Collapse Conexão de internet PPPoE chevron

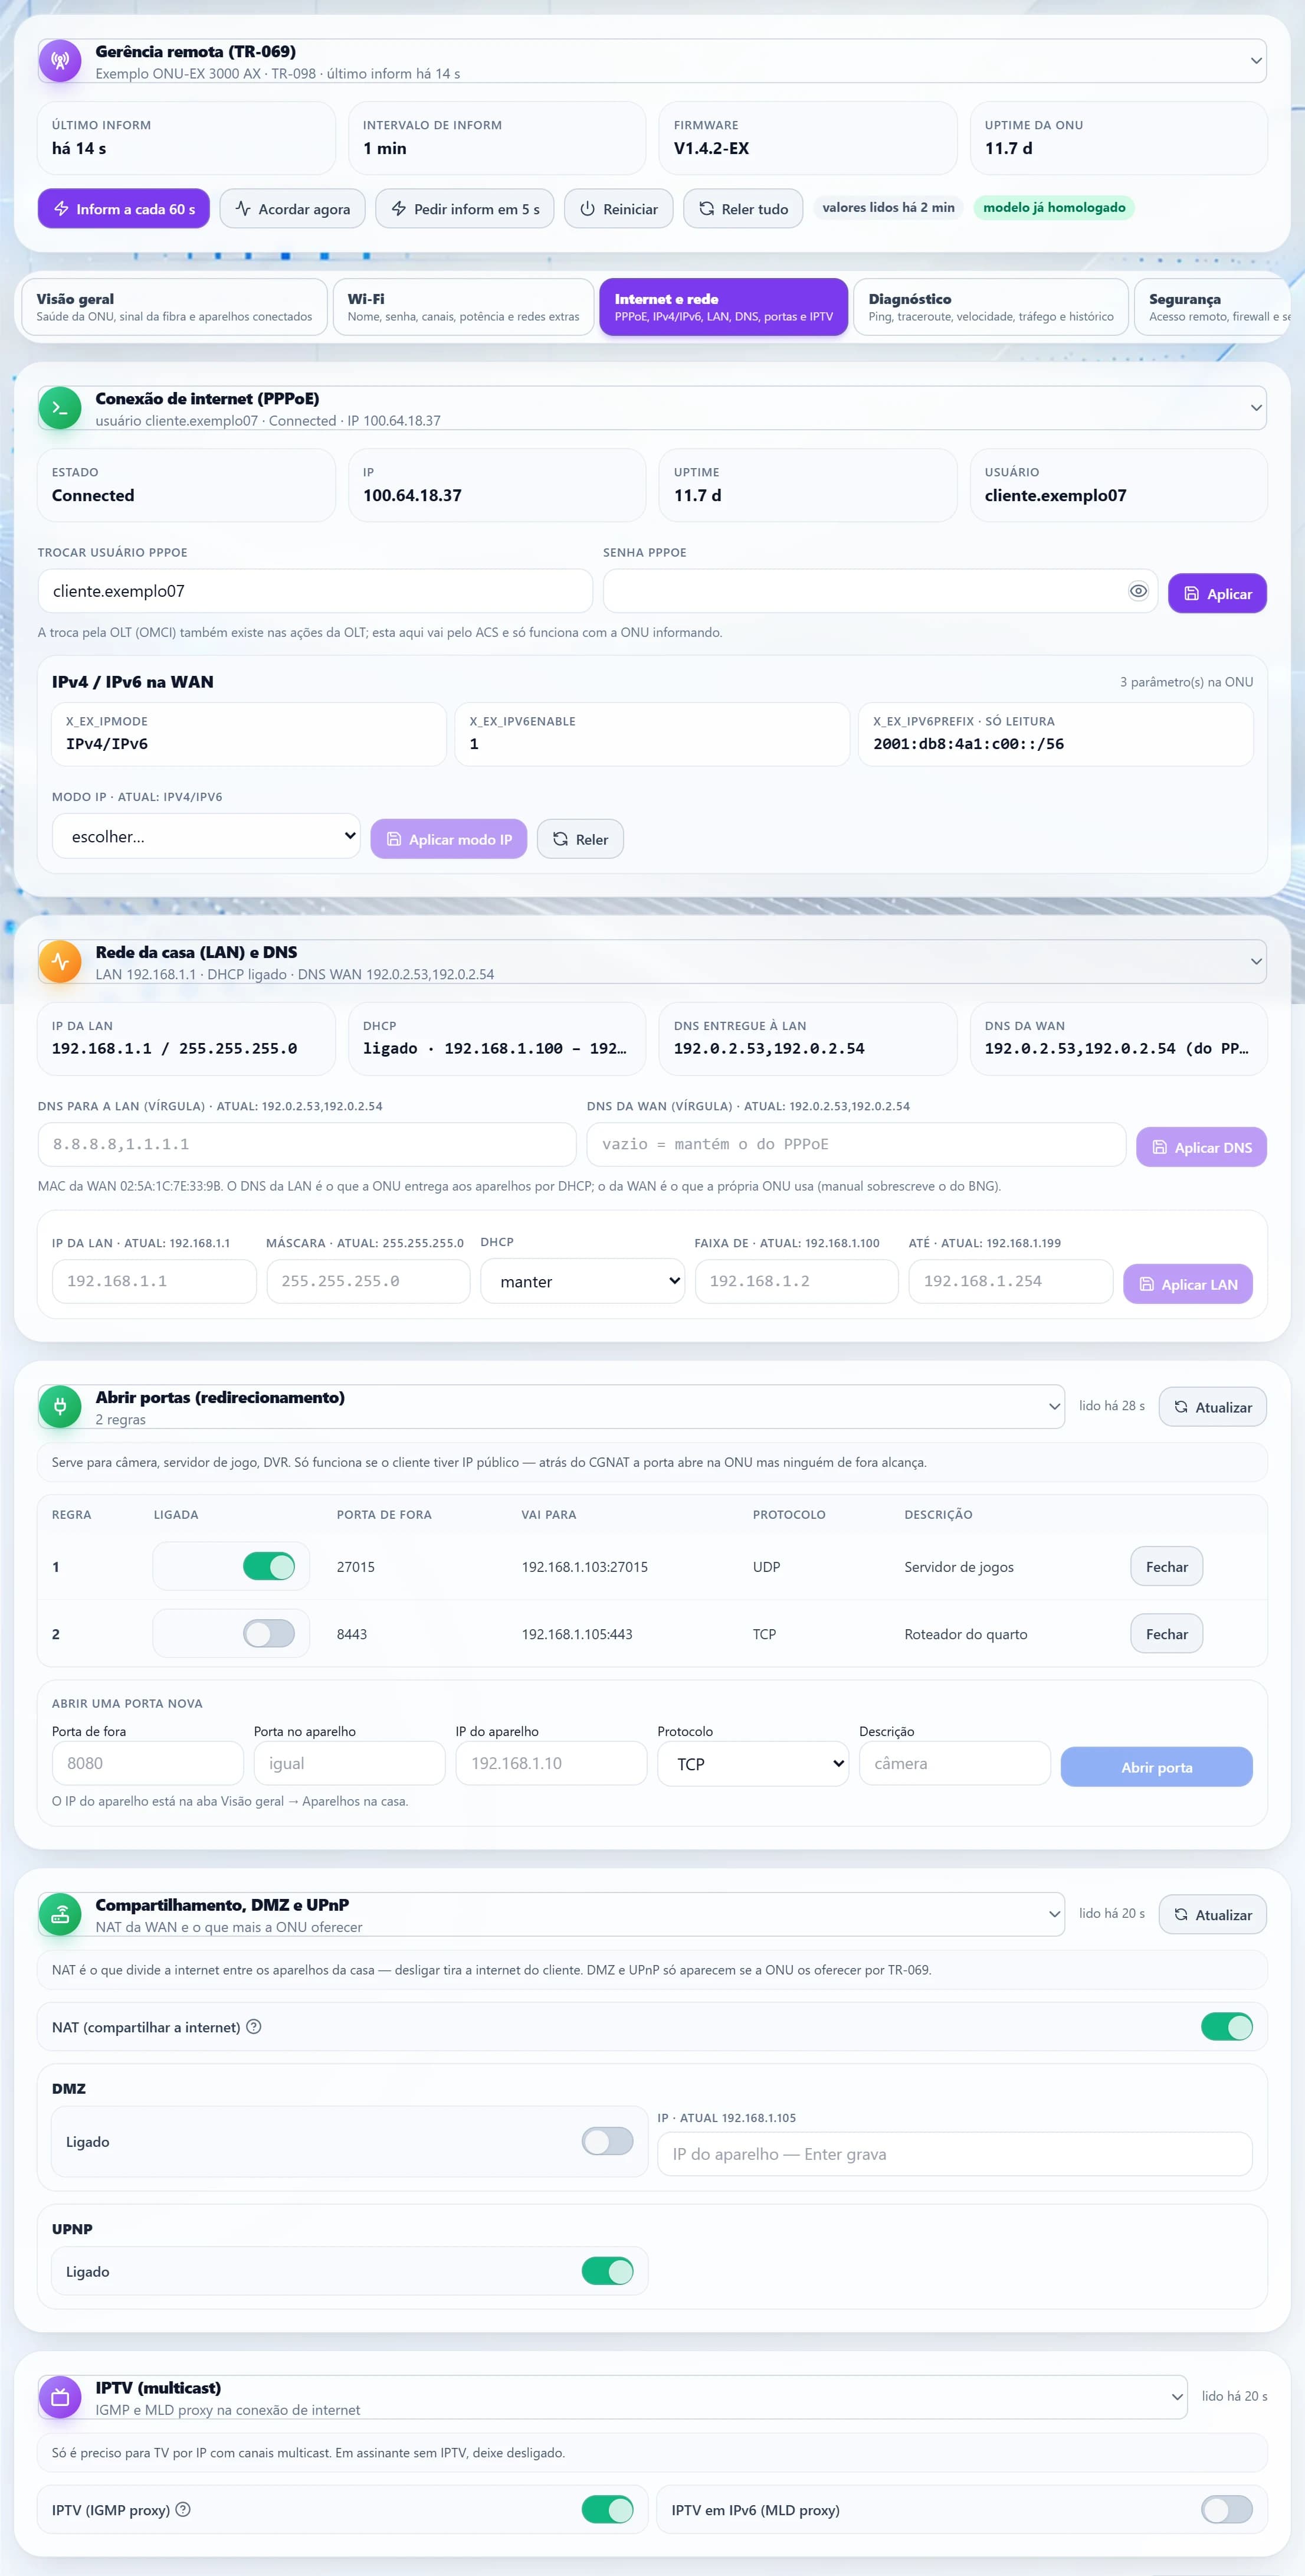[x=1256, y=408]
